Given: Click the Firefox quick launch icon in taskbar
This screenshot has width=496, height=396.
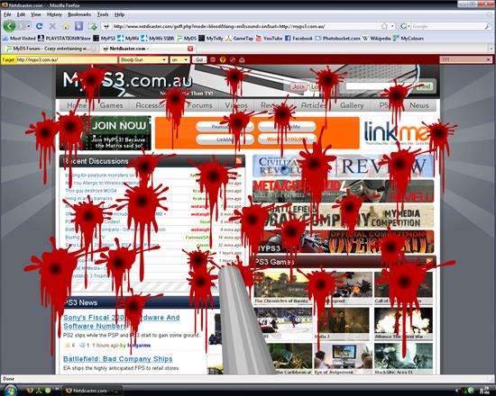Looking at the screenshot, I should point(30,391).
